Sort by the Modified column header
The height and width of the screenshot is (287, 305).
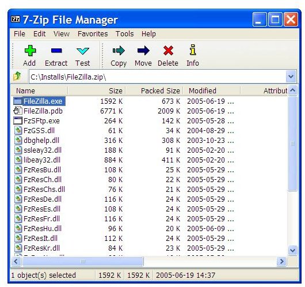pos(211,90)
